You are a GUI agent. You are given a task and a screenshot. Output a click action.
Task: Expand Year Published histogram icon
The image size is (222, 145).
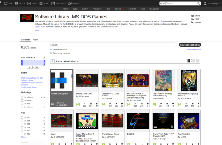coord(44,58)
